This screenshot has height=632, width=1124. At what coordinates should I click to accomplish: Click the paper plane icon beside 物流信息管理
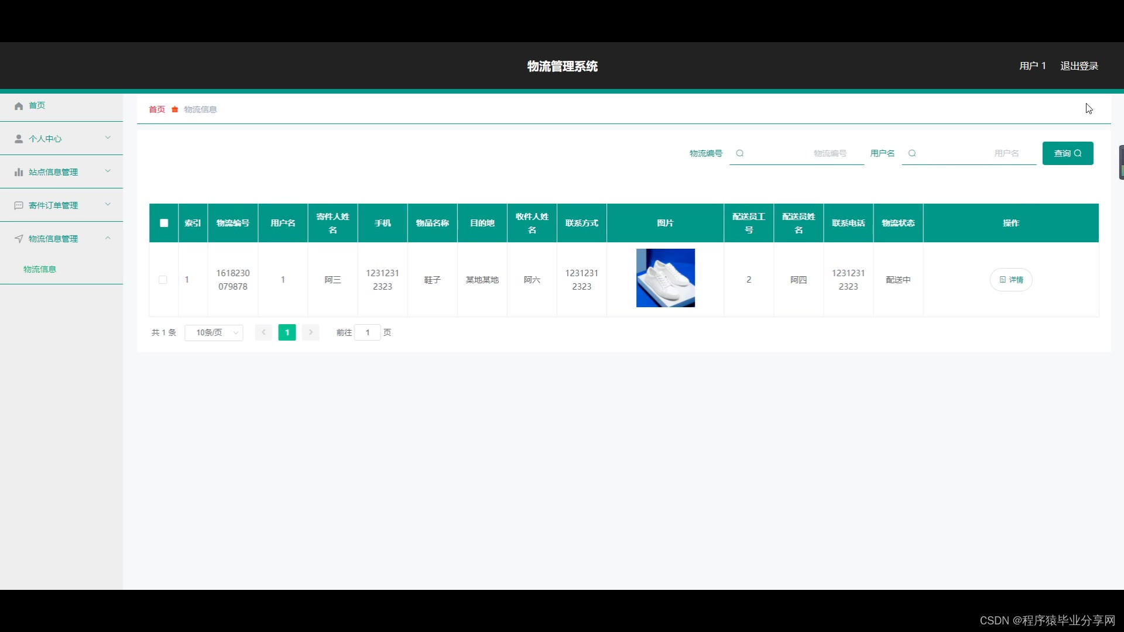19,239
